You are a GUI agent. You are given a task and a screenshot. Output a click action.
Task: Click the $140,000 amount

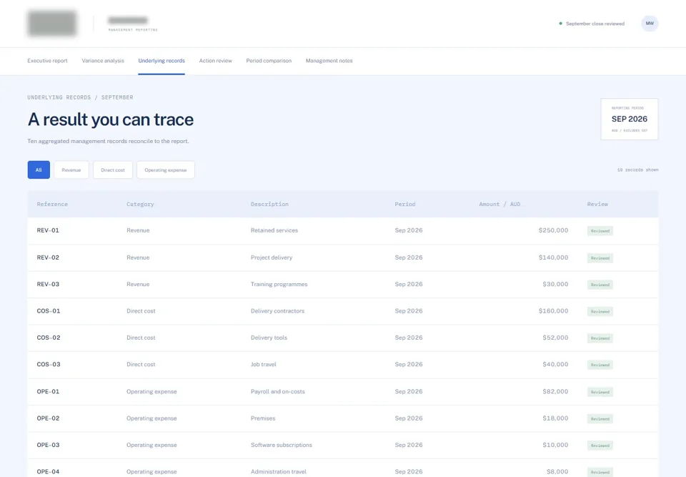[x=553, y=257]
